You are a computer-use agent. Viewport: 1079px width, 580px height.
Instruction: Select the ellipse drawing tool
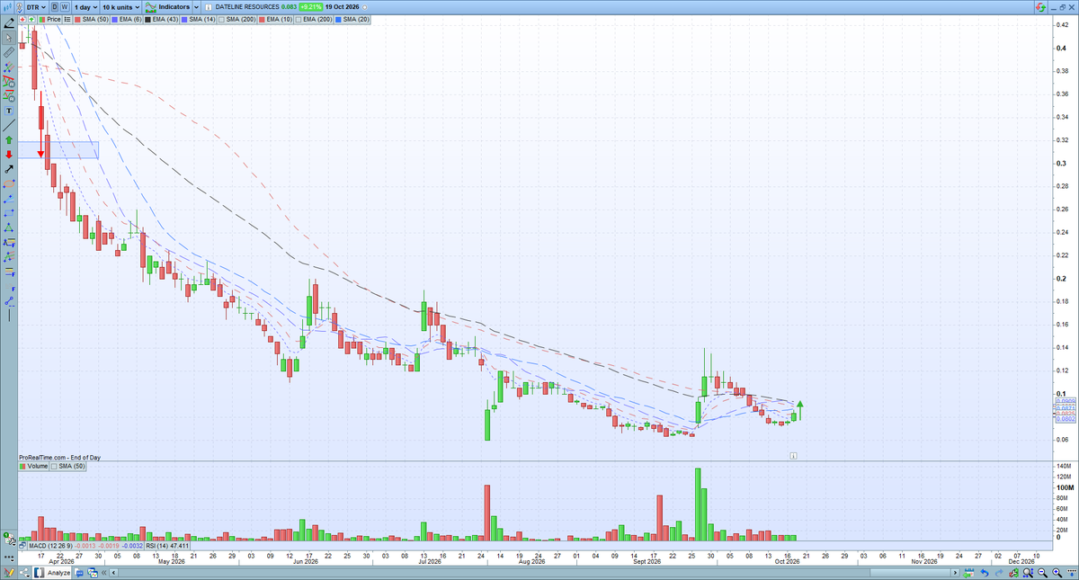9,183
